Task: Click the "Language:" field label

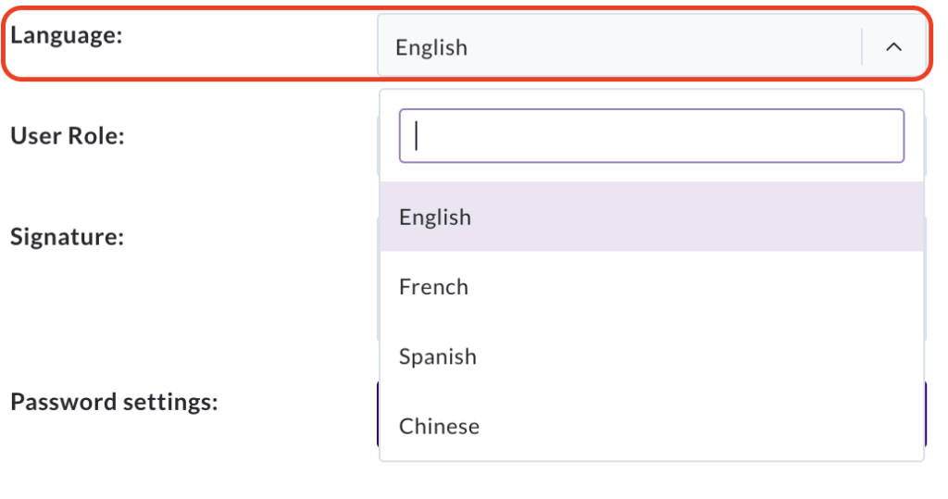Action: point(67,35)
